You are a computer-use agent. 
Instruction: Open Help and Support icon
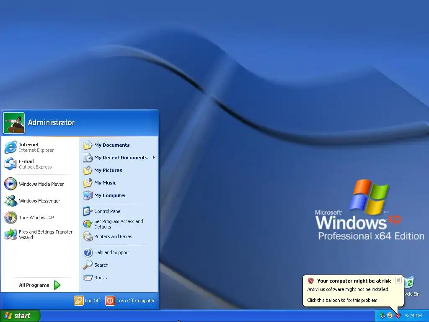pos(88,252)
